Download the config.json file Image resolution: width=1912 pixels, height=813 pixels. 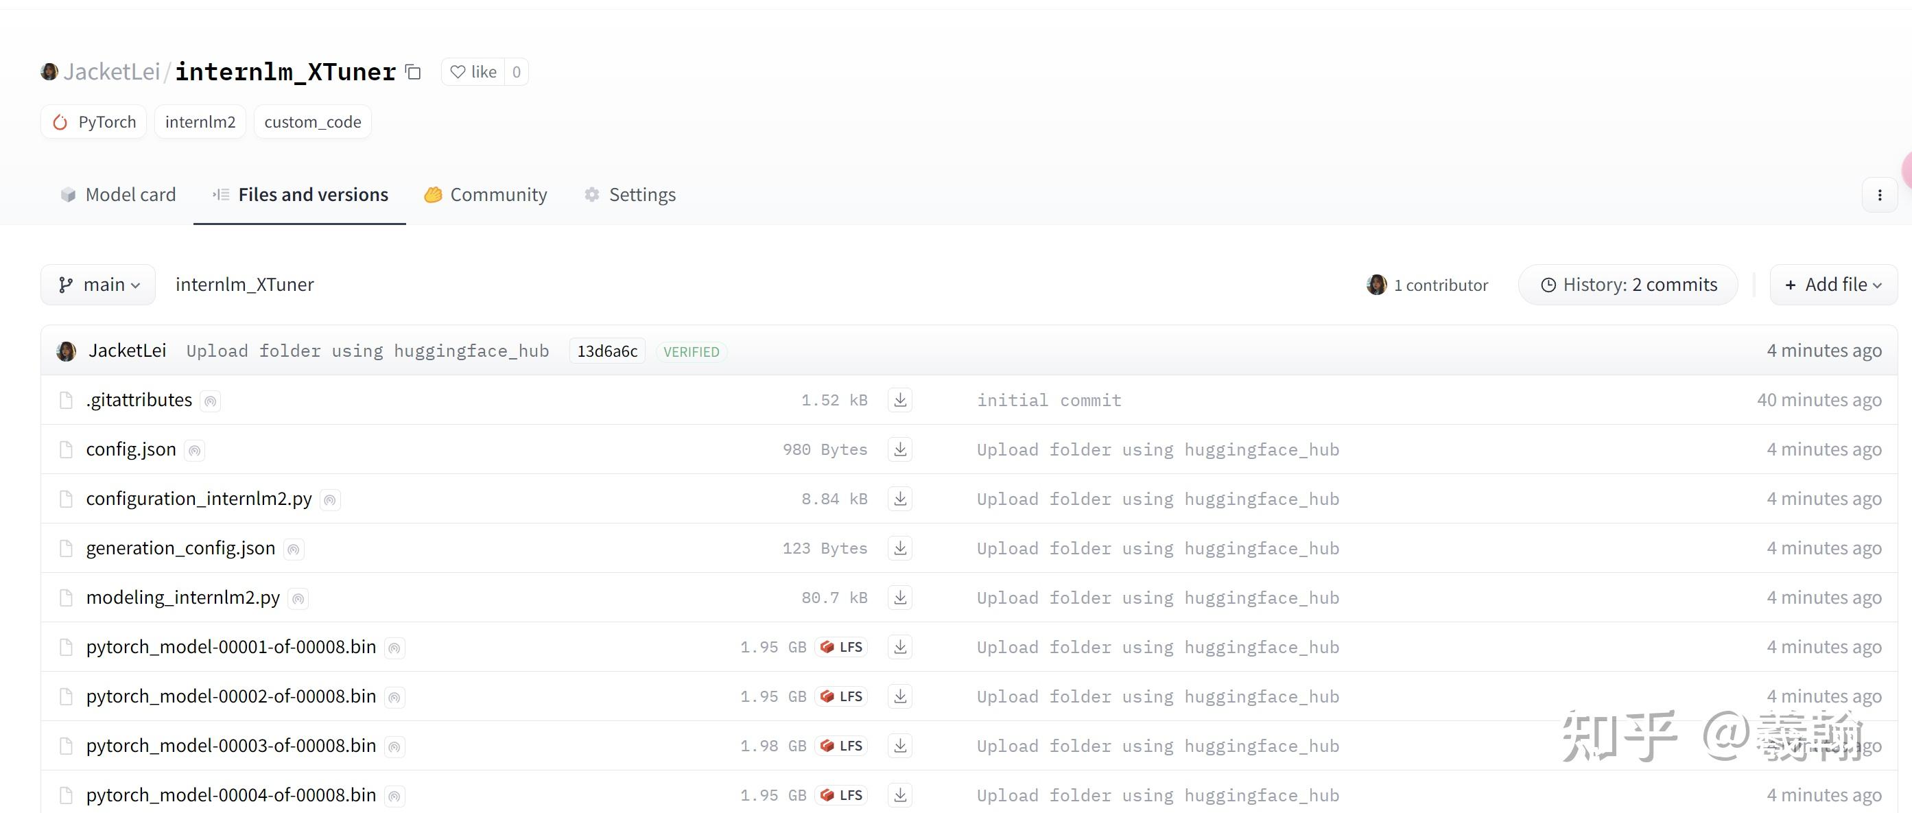pos(899,449)
